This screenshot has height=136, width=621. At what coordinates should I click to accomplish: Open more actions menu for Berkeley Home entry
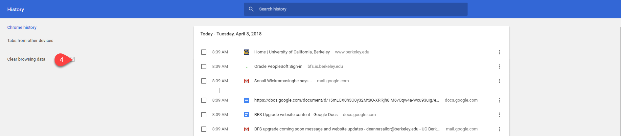coord(499,52)
